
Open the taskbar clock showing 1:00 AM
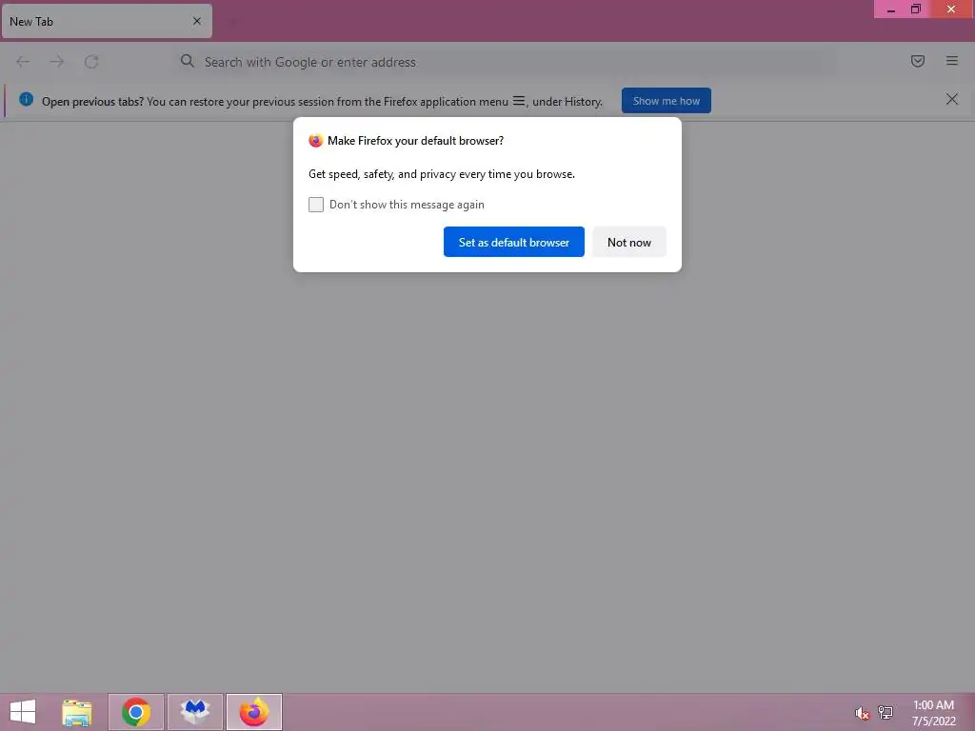(x=933, y=713)
